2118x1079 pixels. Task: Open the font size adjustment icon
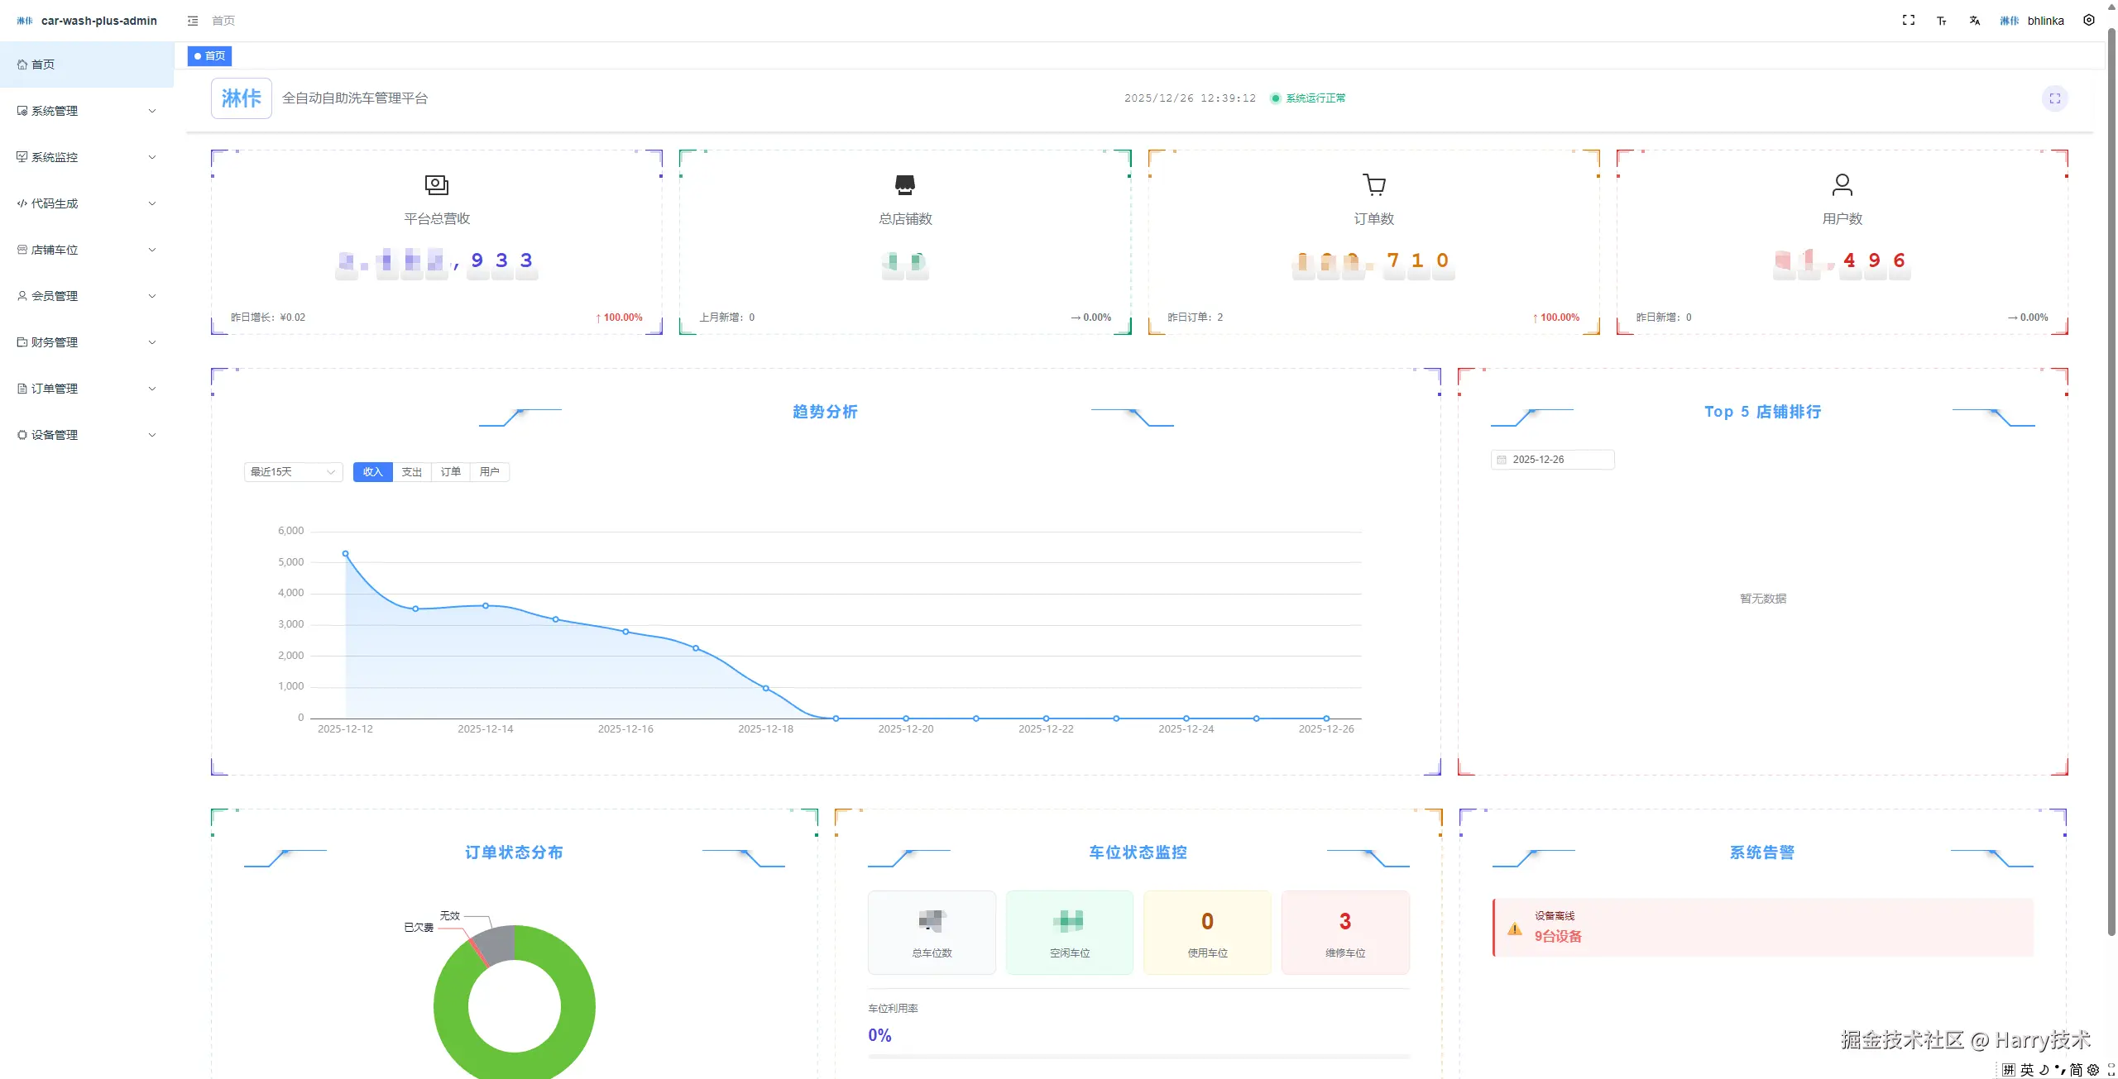click(x=1942, y=21)
